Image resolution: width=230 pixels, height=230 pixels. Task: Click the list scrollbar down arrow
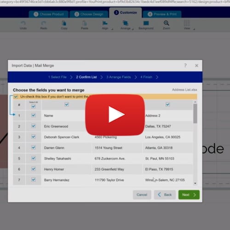coord(195,184)
